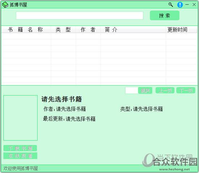This screenshot has height=173, width=199.
Task: Click the 简介 column header
Action: [x=133, y=30]
